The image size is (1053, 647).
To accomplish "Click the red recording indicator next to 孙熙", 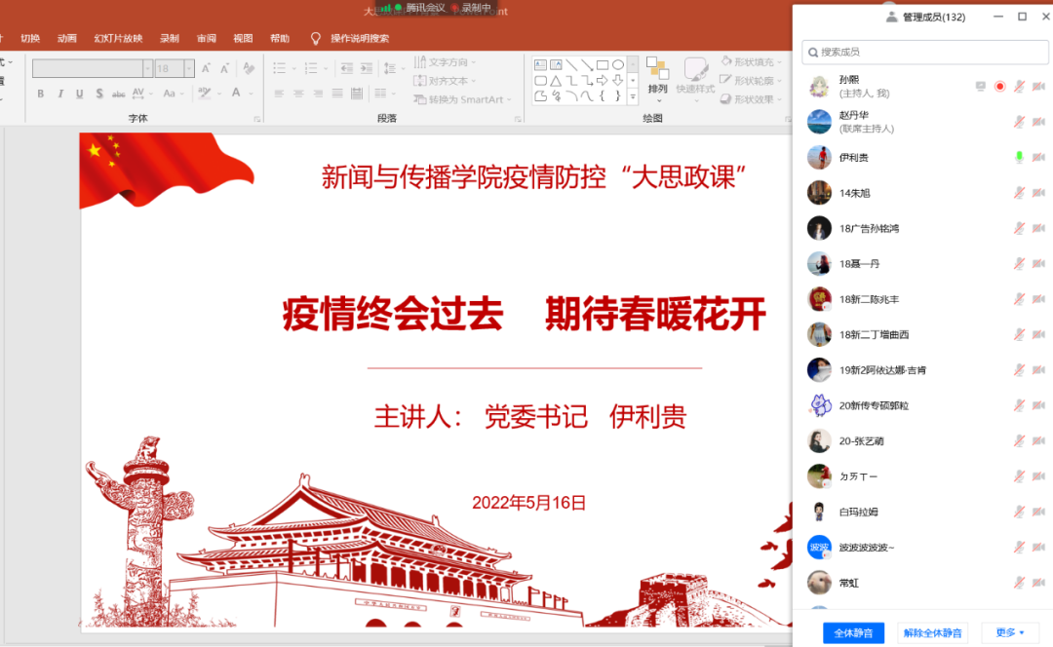I will 999,87.
